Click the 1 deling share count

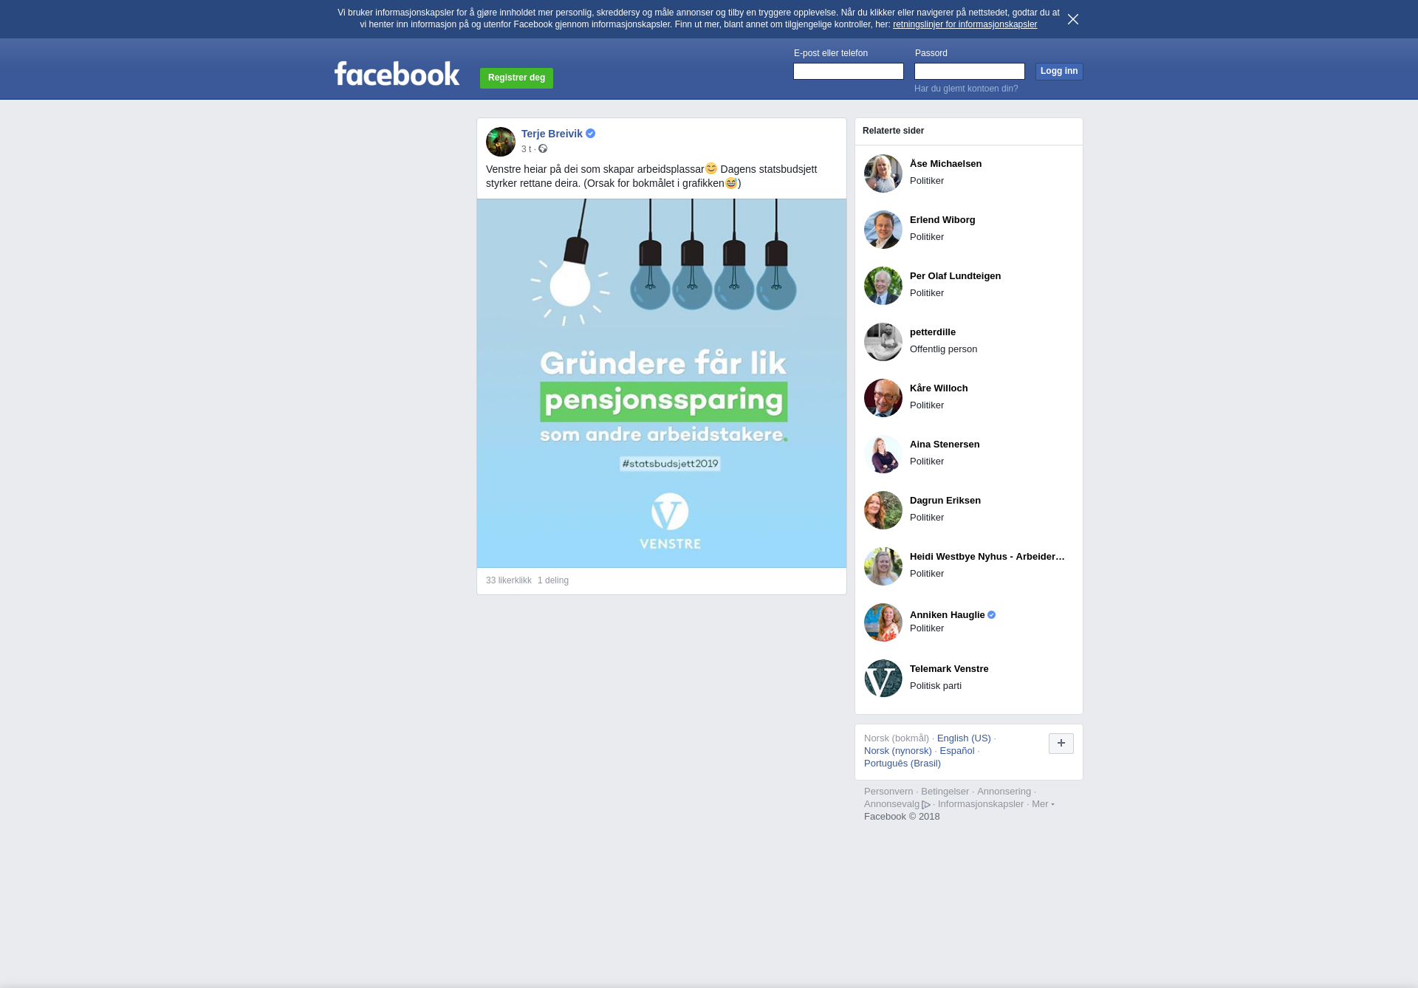pos(553,580)
